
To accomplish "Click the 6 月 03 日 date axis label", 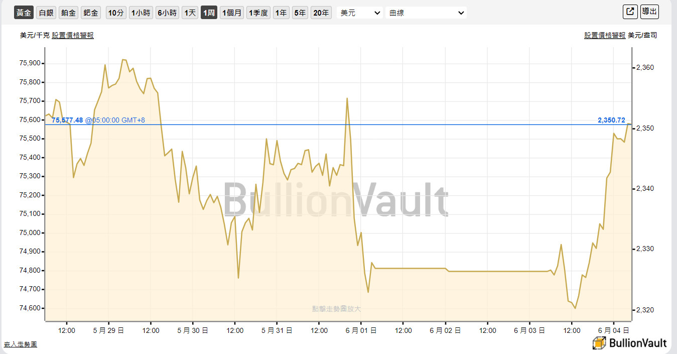I will click(529, 330).
